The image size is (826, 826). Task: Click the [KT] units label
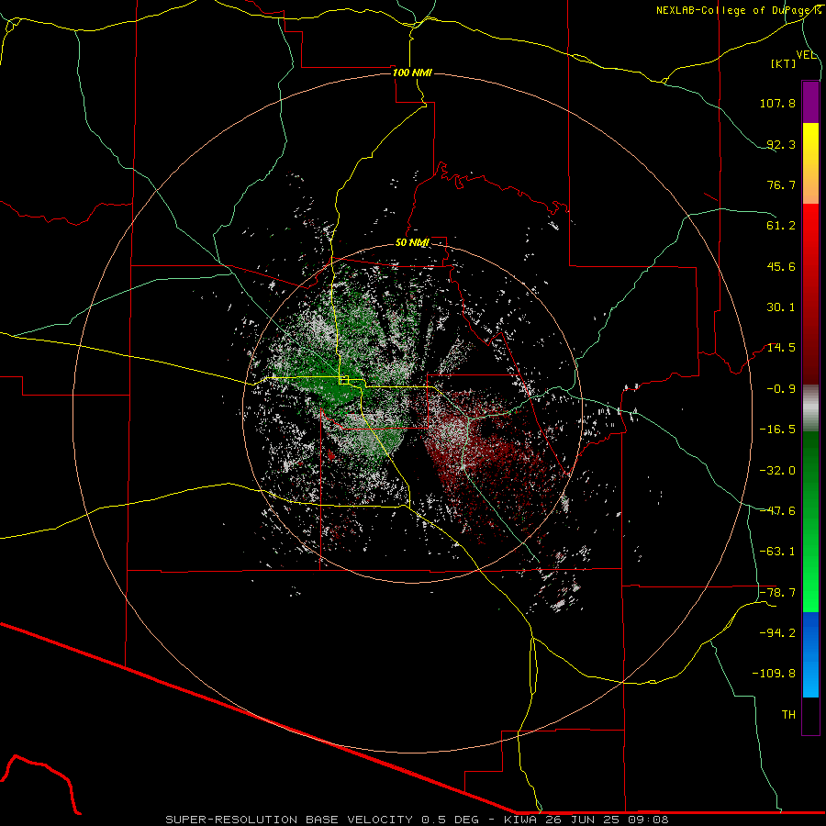coord(784,63)
